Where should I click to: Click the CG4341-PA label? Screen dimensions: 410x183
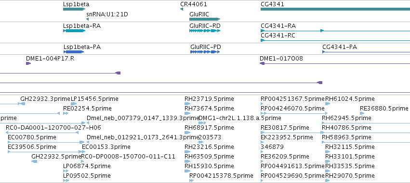pos(340,47)
